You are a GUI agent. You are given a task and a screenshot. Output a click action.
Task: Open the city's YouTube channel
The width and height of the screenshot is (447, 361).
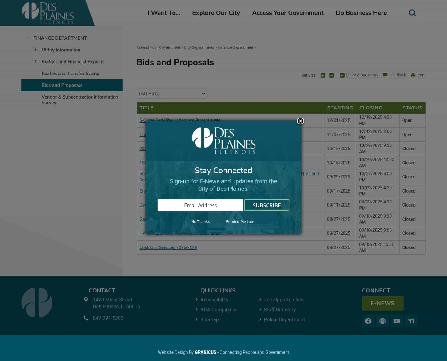pyautogui.click(x=397, y=321)
